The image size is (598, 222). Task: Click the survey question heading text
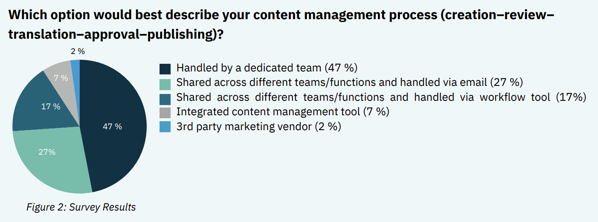(282, 25)
